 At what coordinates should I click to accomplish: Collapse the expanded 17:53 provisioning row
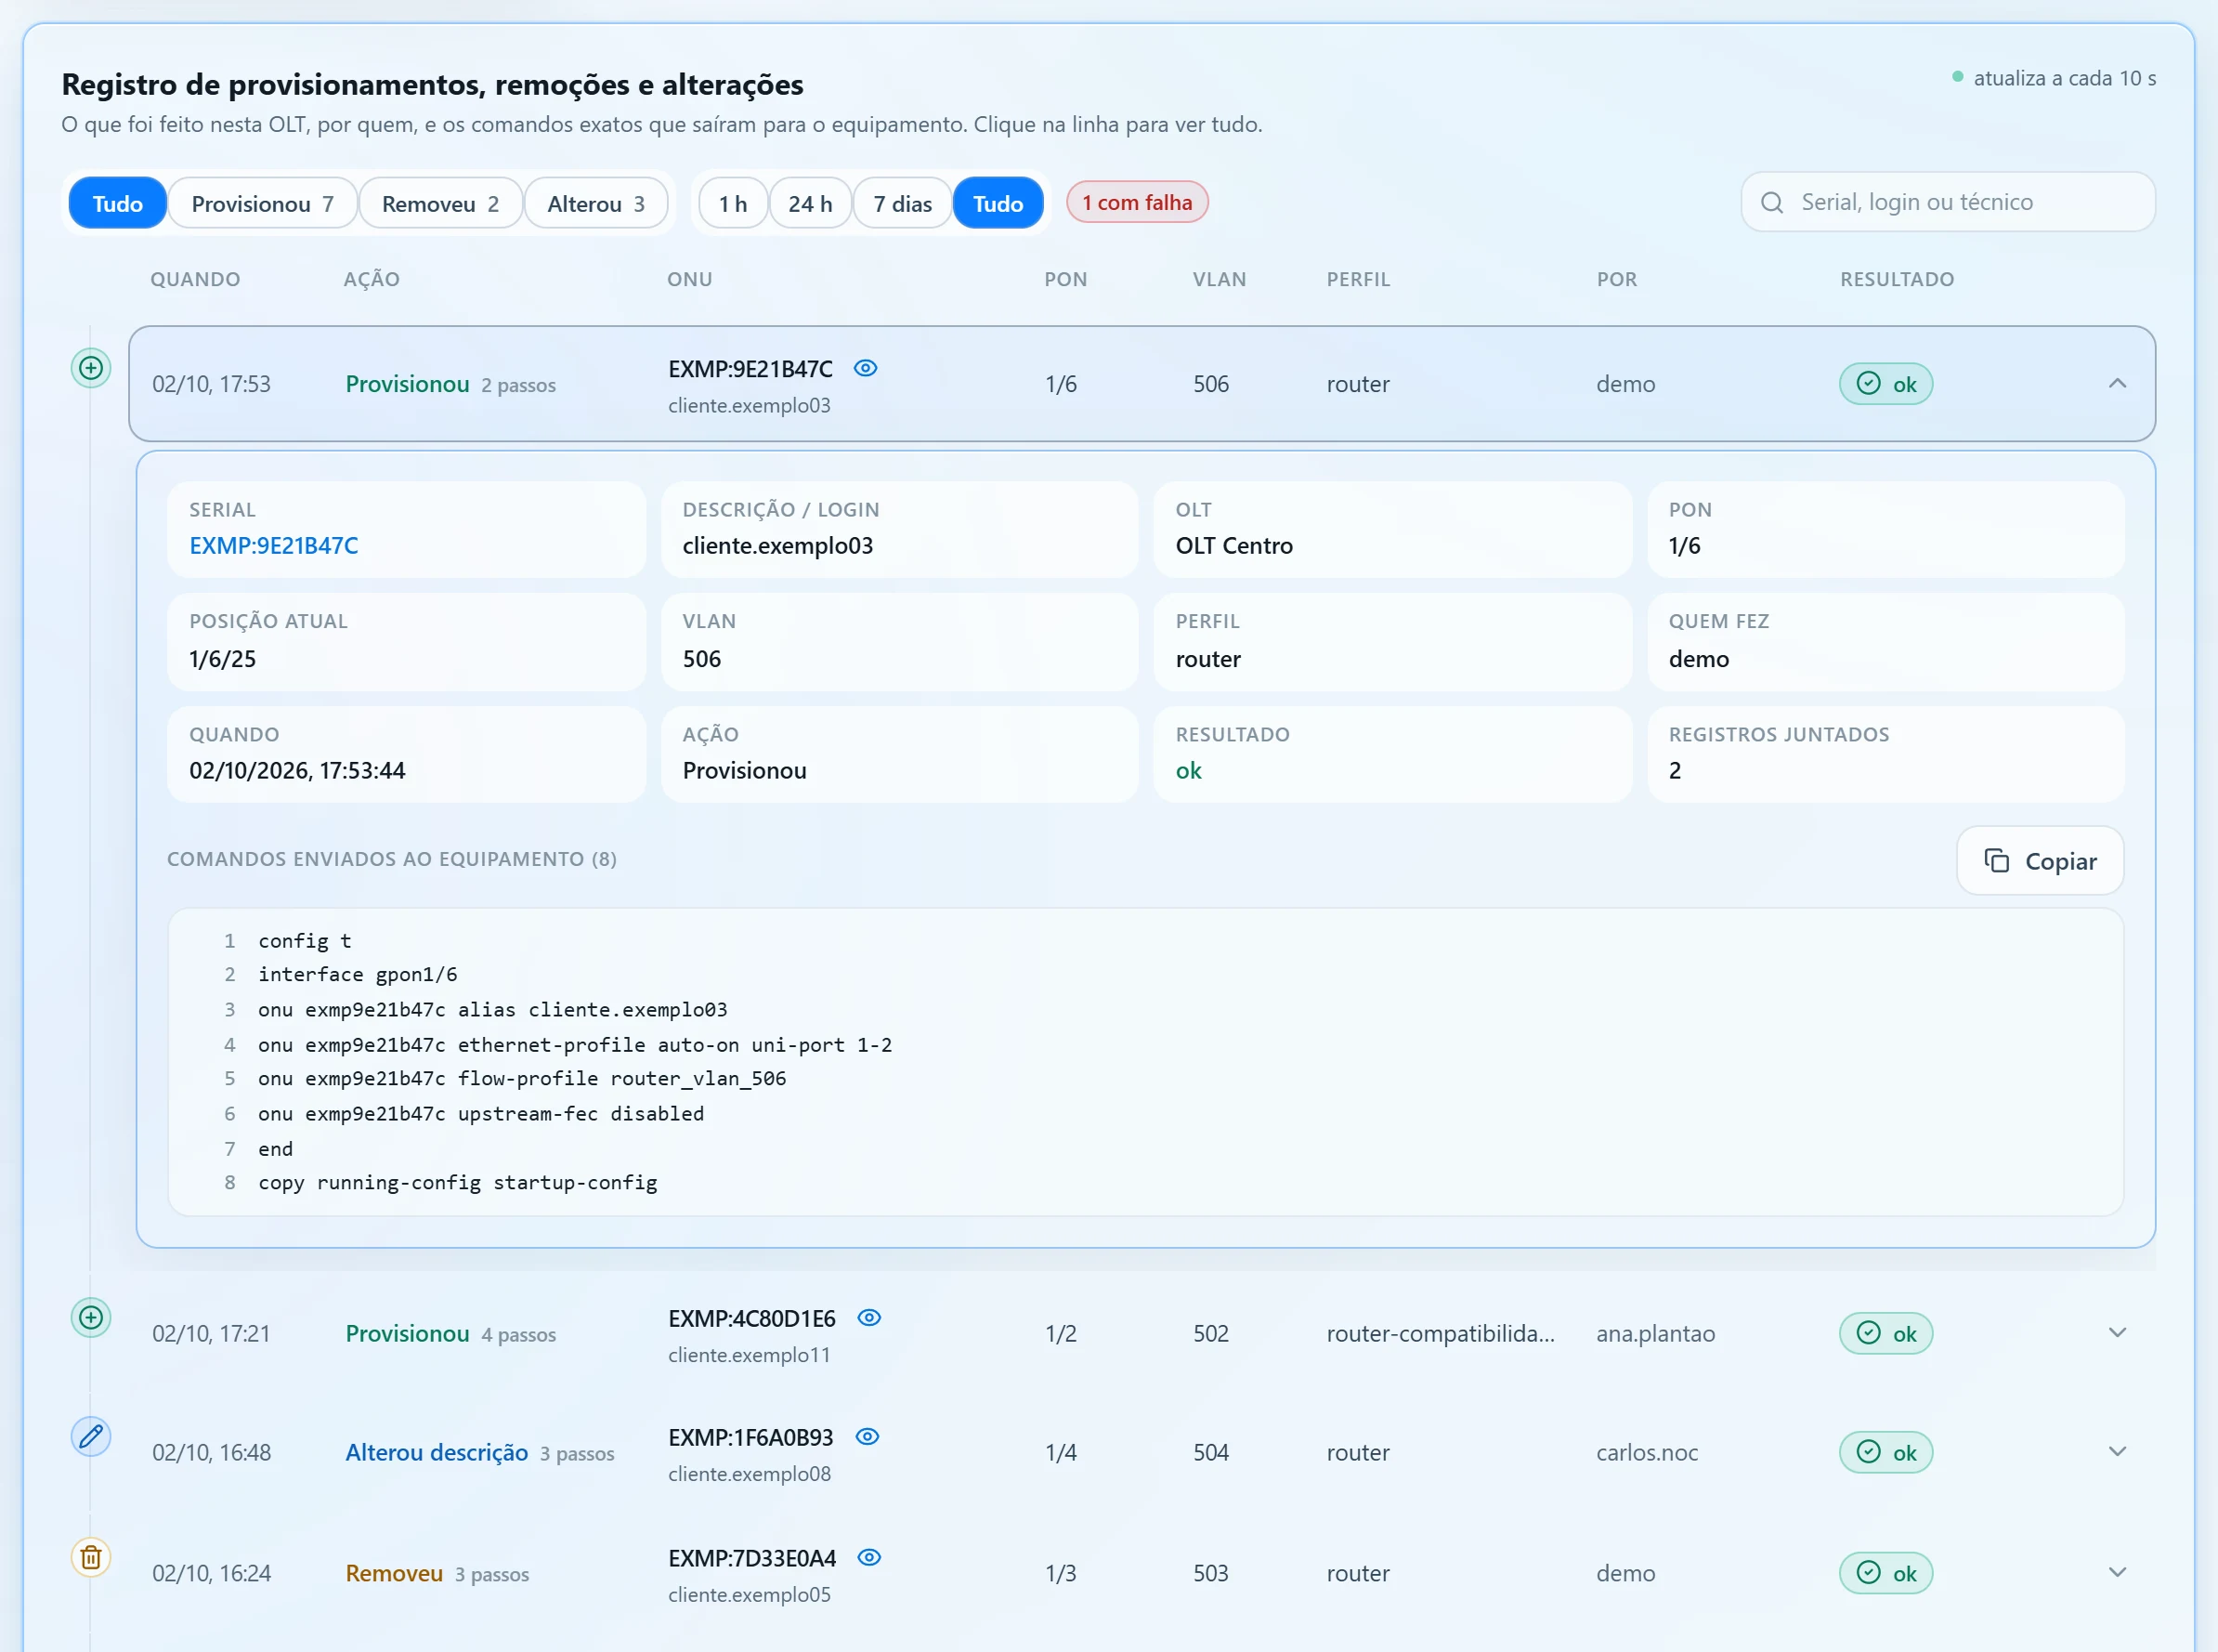[2117, 384]
